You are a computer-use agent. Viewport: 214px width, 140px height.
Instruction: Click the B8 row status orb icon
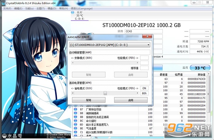[75, 113]
